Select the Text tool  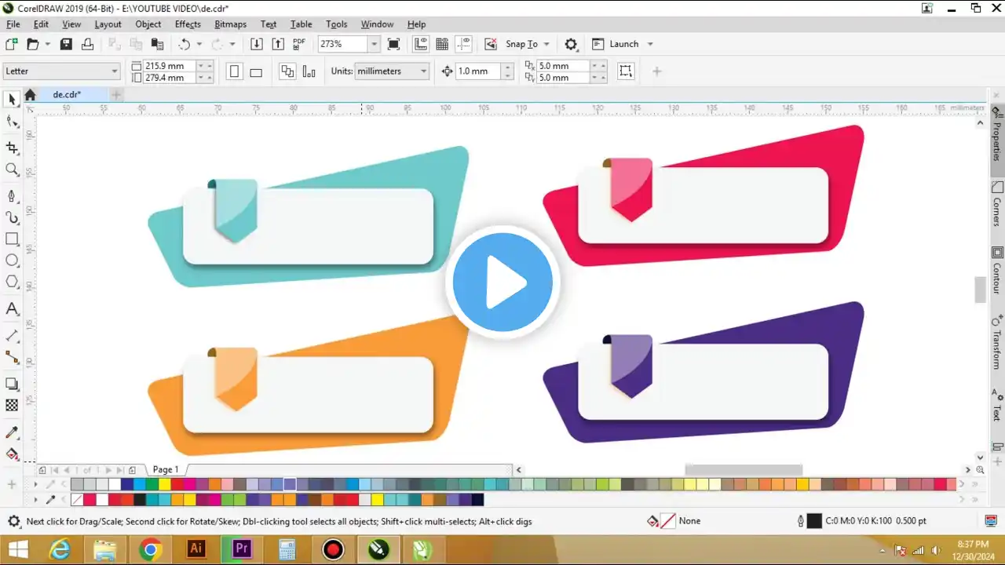pyautogui.click(x=12, y=308)
